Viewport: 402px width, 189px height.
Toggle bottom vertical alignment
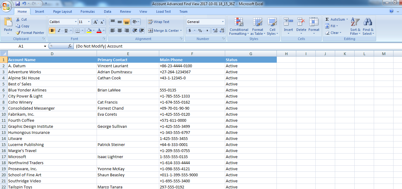[x=127, y=22]
